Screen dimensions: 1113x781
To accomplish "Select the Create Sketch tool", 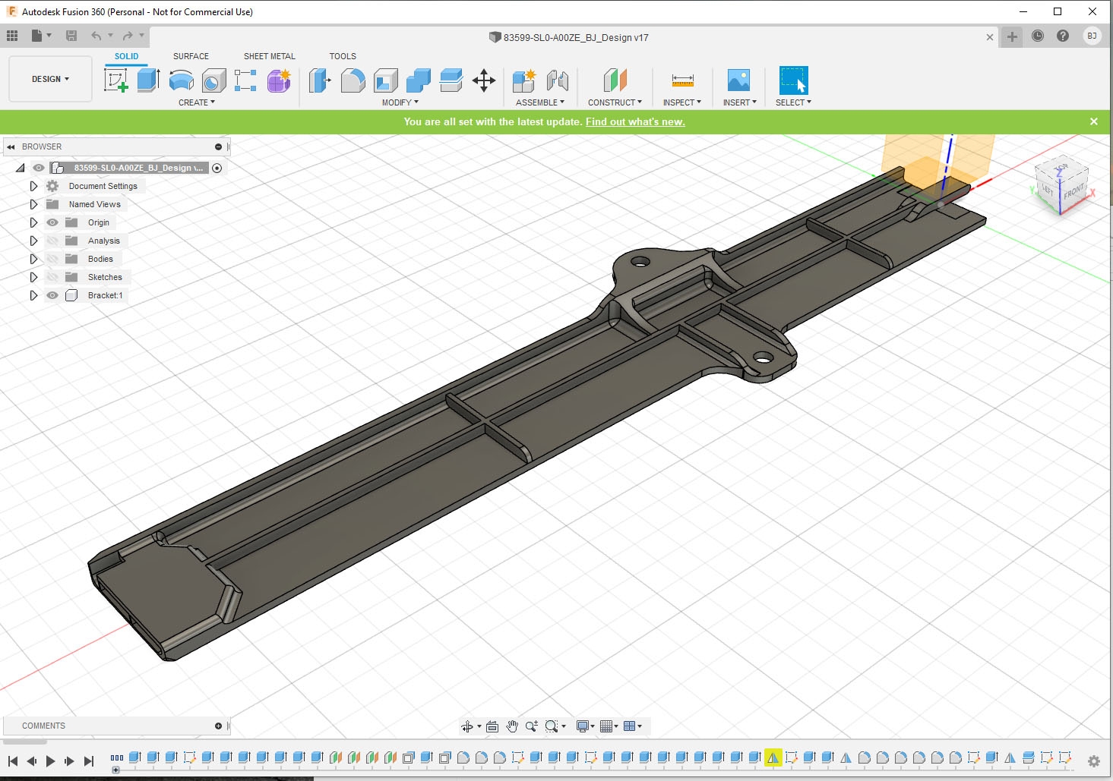I will 115,80.
